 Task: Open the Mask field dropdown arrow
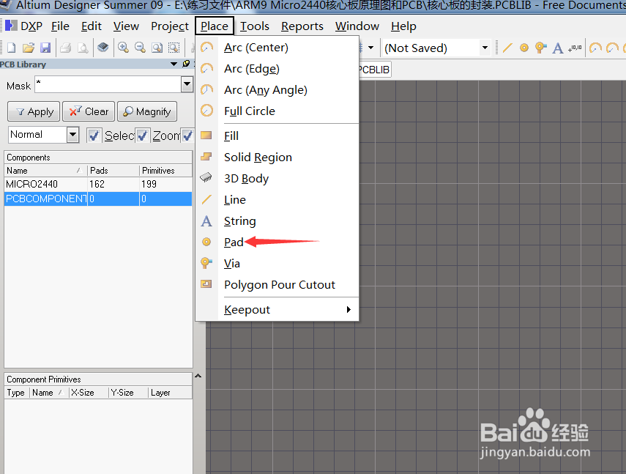tap(187, 84)
